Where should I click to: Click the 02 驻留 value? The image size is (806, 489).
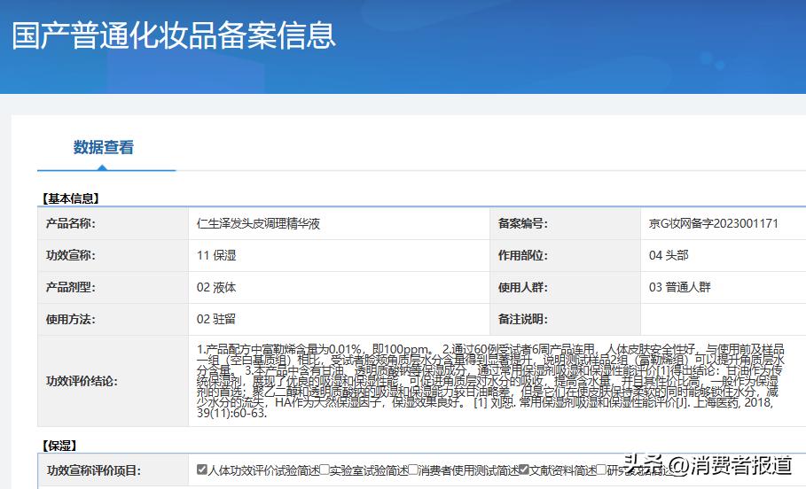[215, 319]
